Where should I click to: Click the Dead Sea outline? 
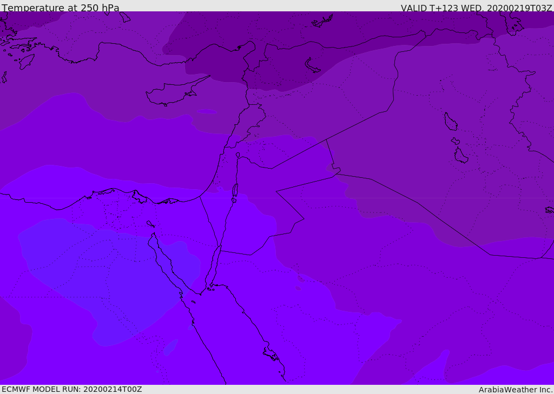coord(235,191)
